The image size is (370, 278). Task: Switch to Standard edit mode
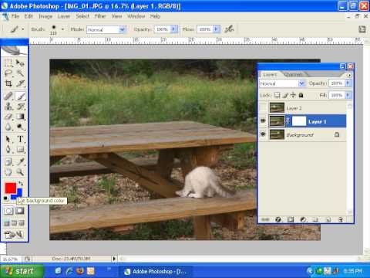[8, 211]
